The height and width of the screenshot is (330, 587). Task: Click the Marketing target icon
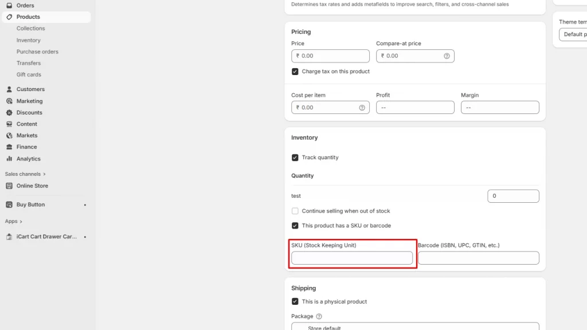pyautogui.click(x=9, y=101)
